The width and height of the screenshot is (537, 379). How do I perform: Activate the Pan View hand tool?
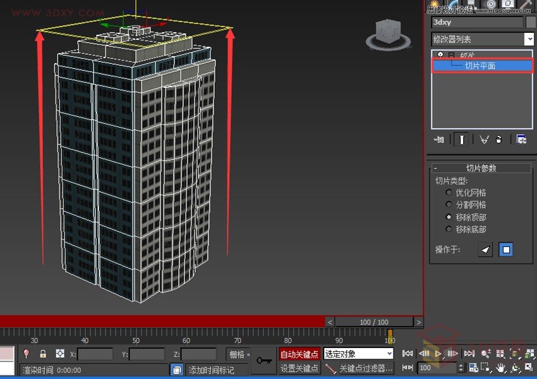point(500,368)
